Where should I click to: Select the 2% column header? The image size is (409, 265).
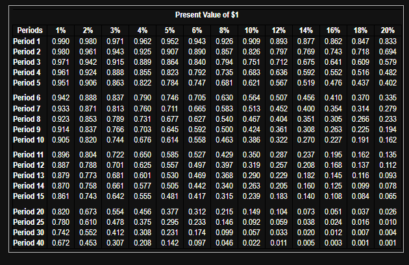pyautogui.click(x=88, y=30)
